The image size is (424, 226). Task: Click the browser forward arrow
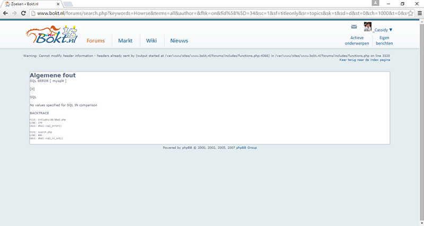point(17,13)
